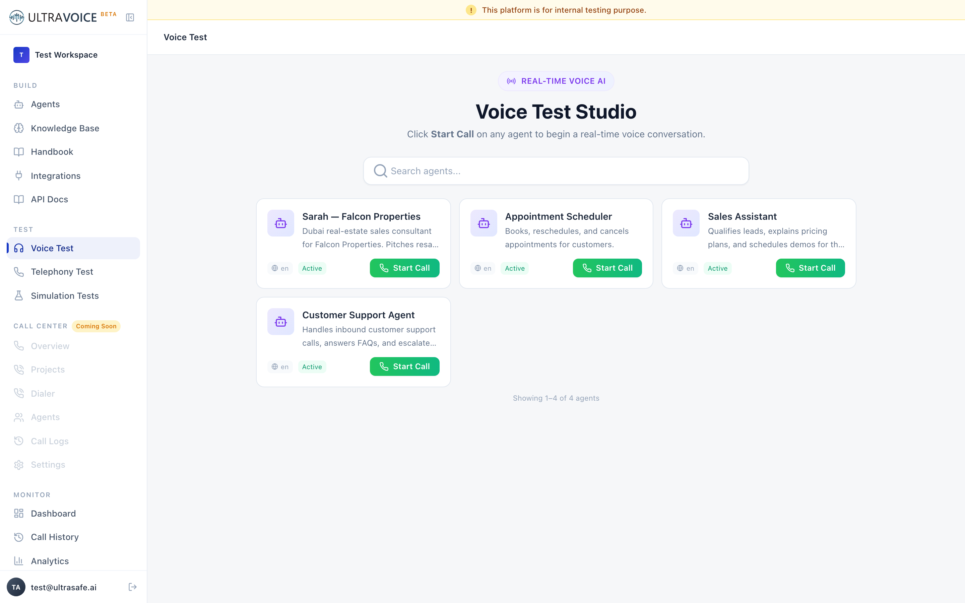This screenshot has width=965, height=603.
Task: Click the en language tag on Sarah card
Action: [x=280, y=268]
